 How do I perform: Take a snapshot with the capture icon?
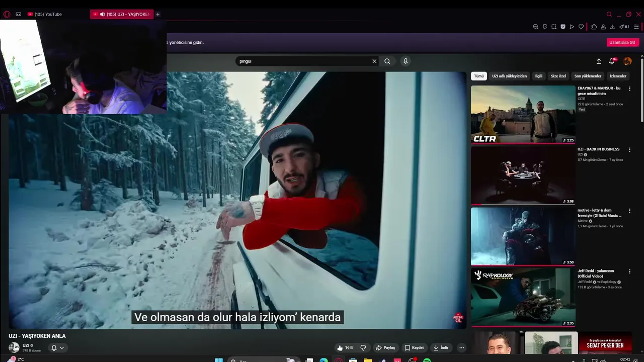click(x=554, y=27)
